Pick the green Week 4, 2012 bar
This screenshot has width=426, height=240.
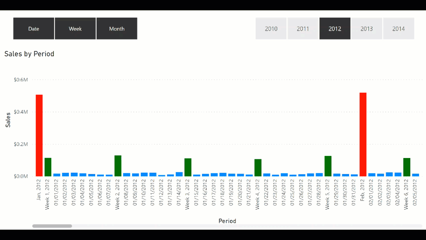(258, 168)
